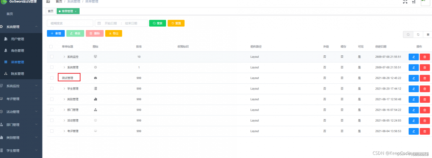
Task: Enter fullscreen mode via top-right icon
Action: pos(405,2)
